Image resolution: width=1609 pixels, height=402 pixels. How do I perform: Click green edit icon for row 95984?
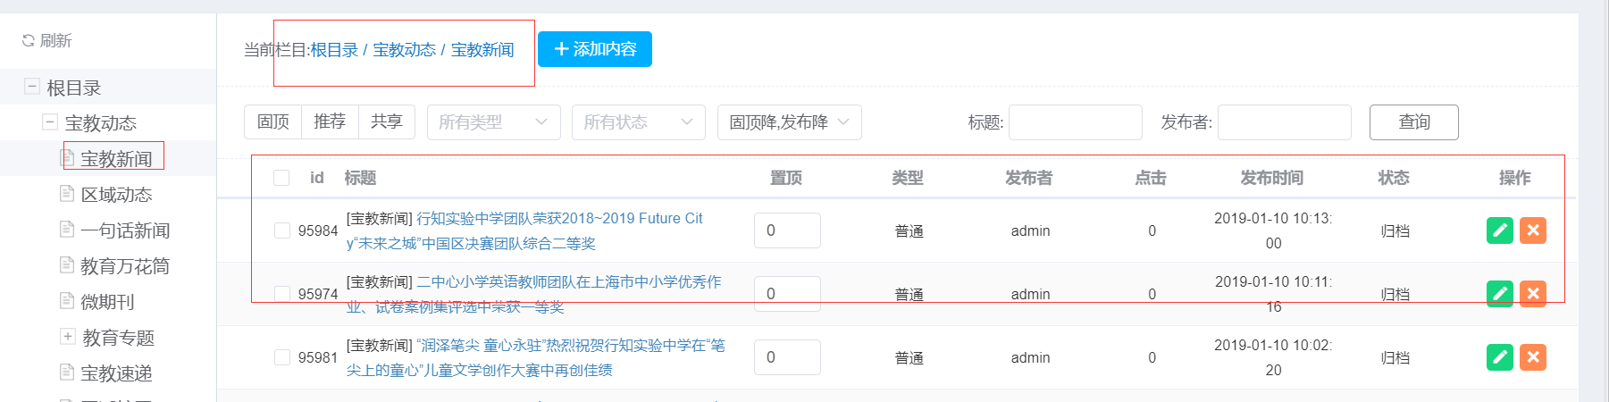(1500, 230)
